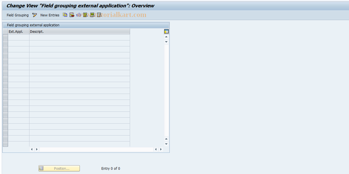Click the vertical scrollbar track of the table
349x174 pixels.
166,90
